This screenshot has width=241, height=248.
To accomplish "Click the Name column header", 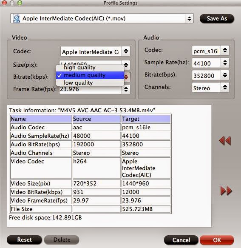I will (x=41, y=119).
